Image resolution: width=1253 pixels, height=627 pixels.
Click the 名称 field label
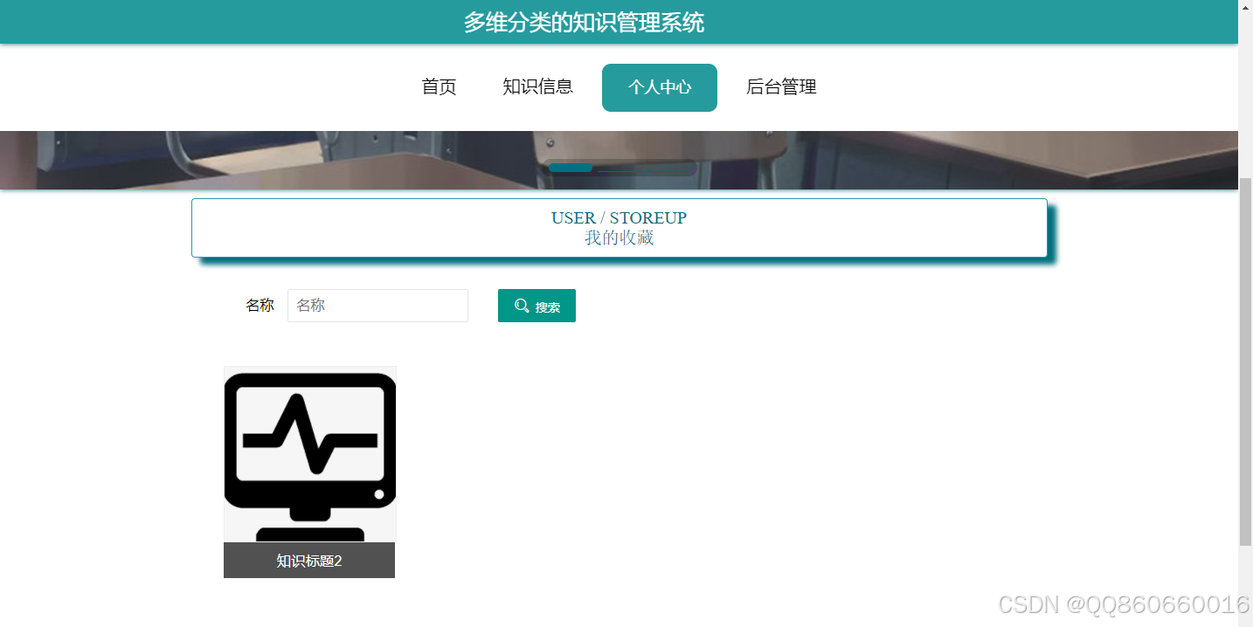click(260, 305)
